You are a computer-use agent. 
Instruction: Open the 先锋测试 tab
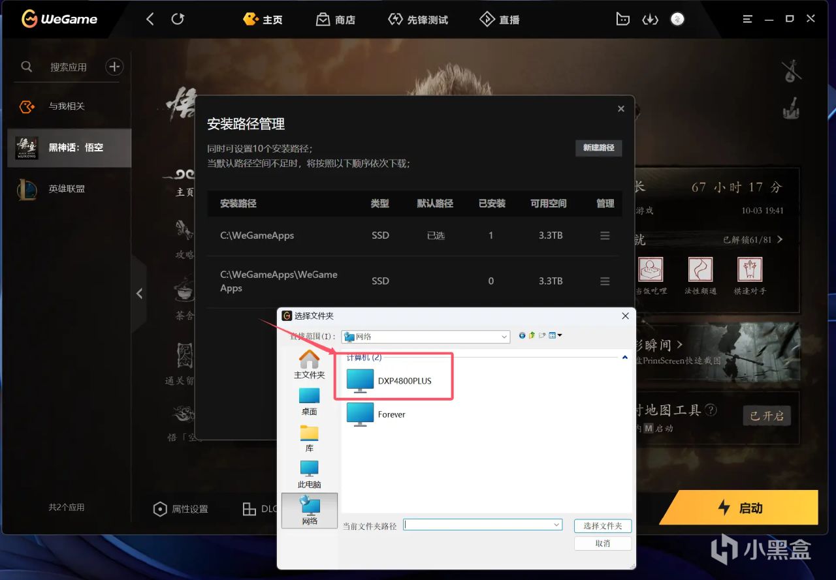click(x=418, y=20)
